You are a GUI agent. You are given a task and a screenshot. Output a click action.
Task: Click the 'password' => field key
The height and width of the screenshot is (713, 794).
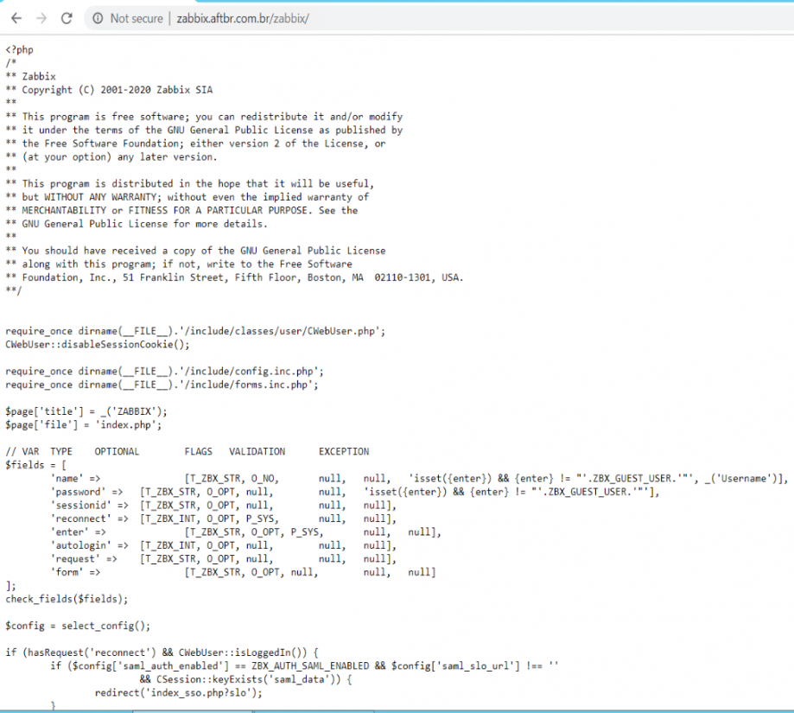pyautogui.click(x=86, y=492)
